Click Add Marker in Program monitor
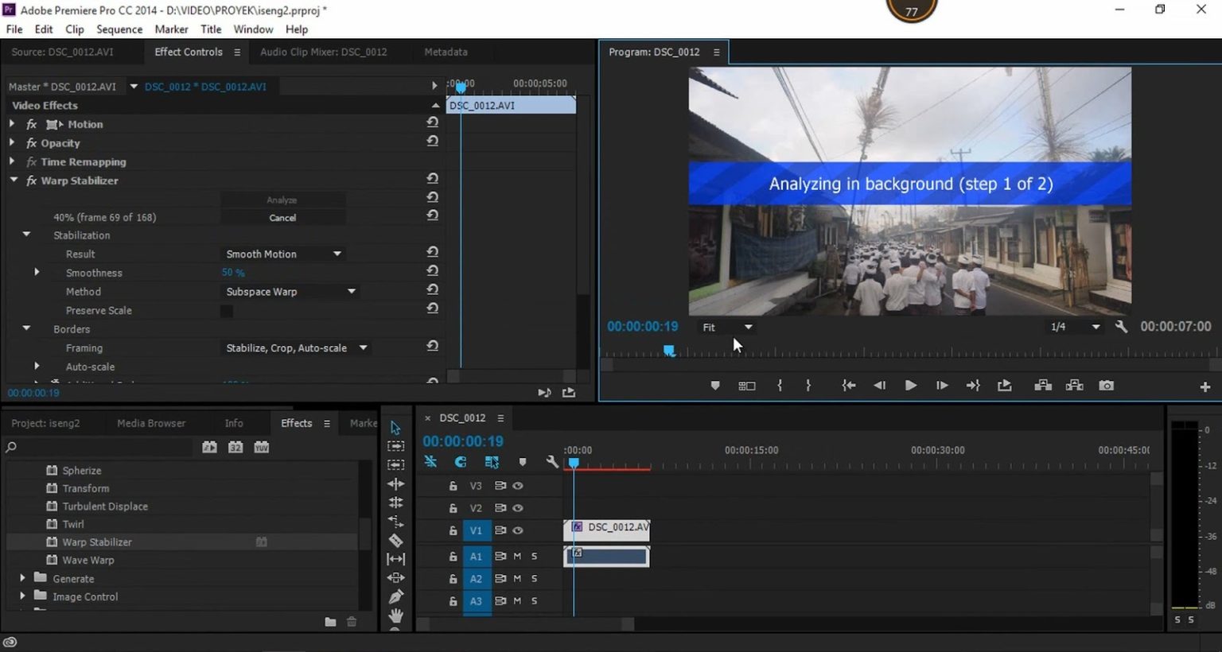Screen dimensions: 1222x652 point(715,386)
